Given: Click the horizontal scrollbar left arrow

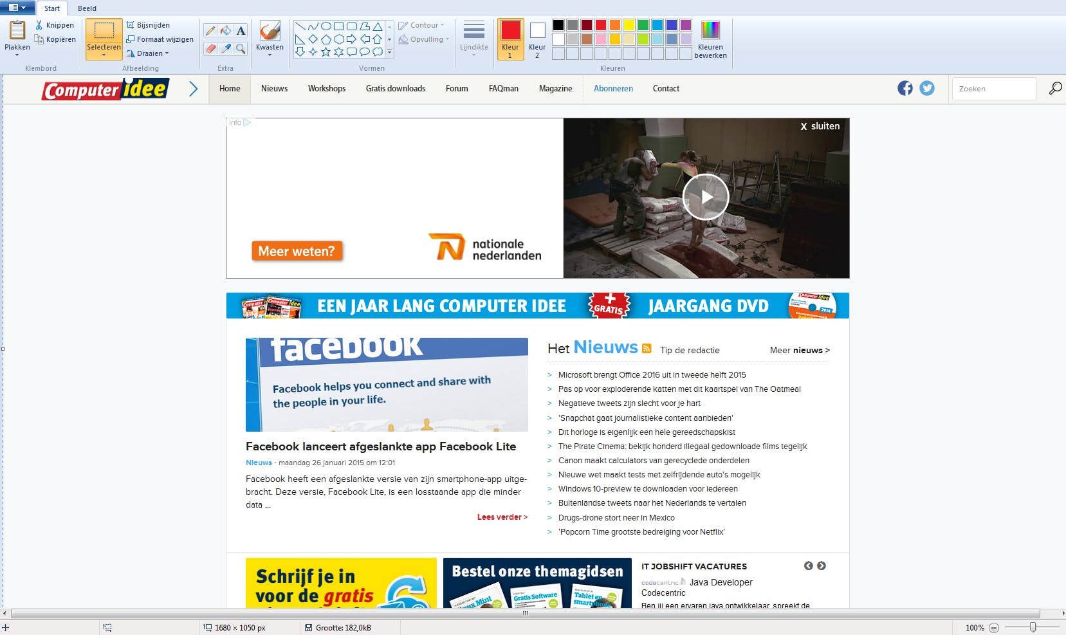Looking at the screenshot, I should (5, 613).
